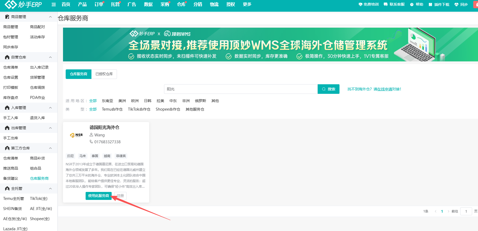This screenshot has height=231, width=478.
Task: Open 采购 top menu
Action: point(165,5)
